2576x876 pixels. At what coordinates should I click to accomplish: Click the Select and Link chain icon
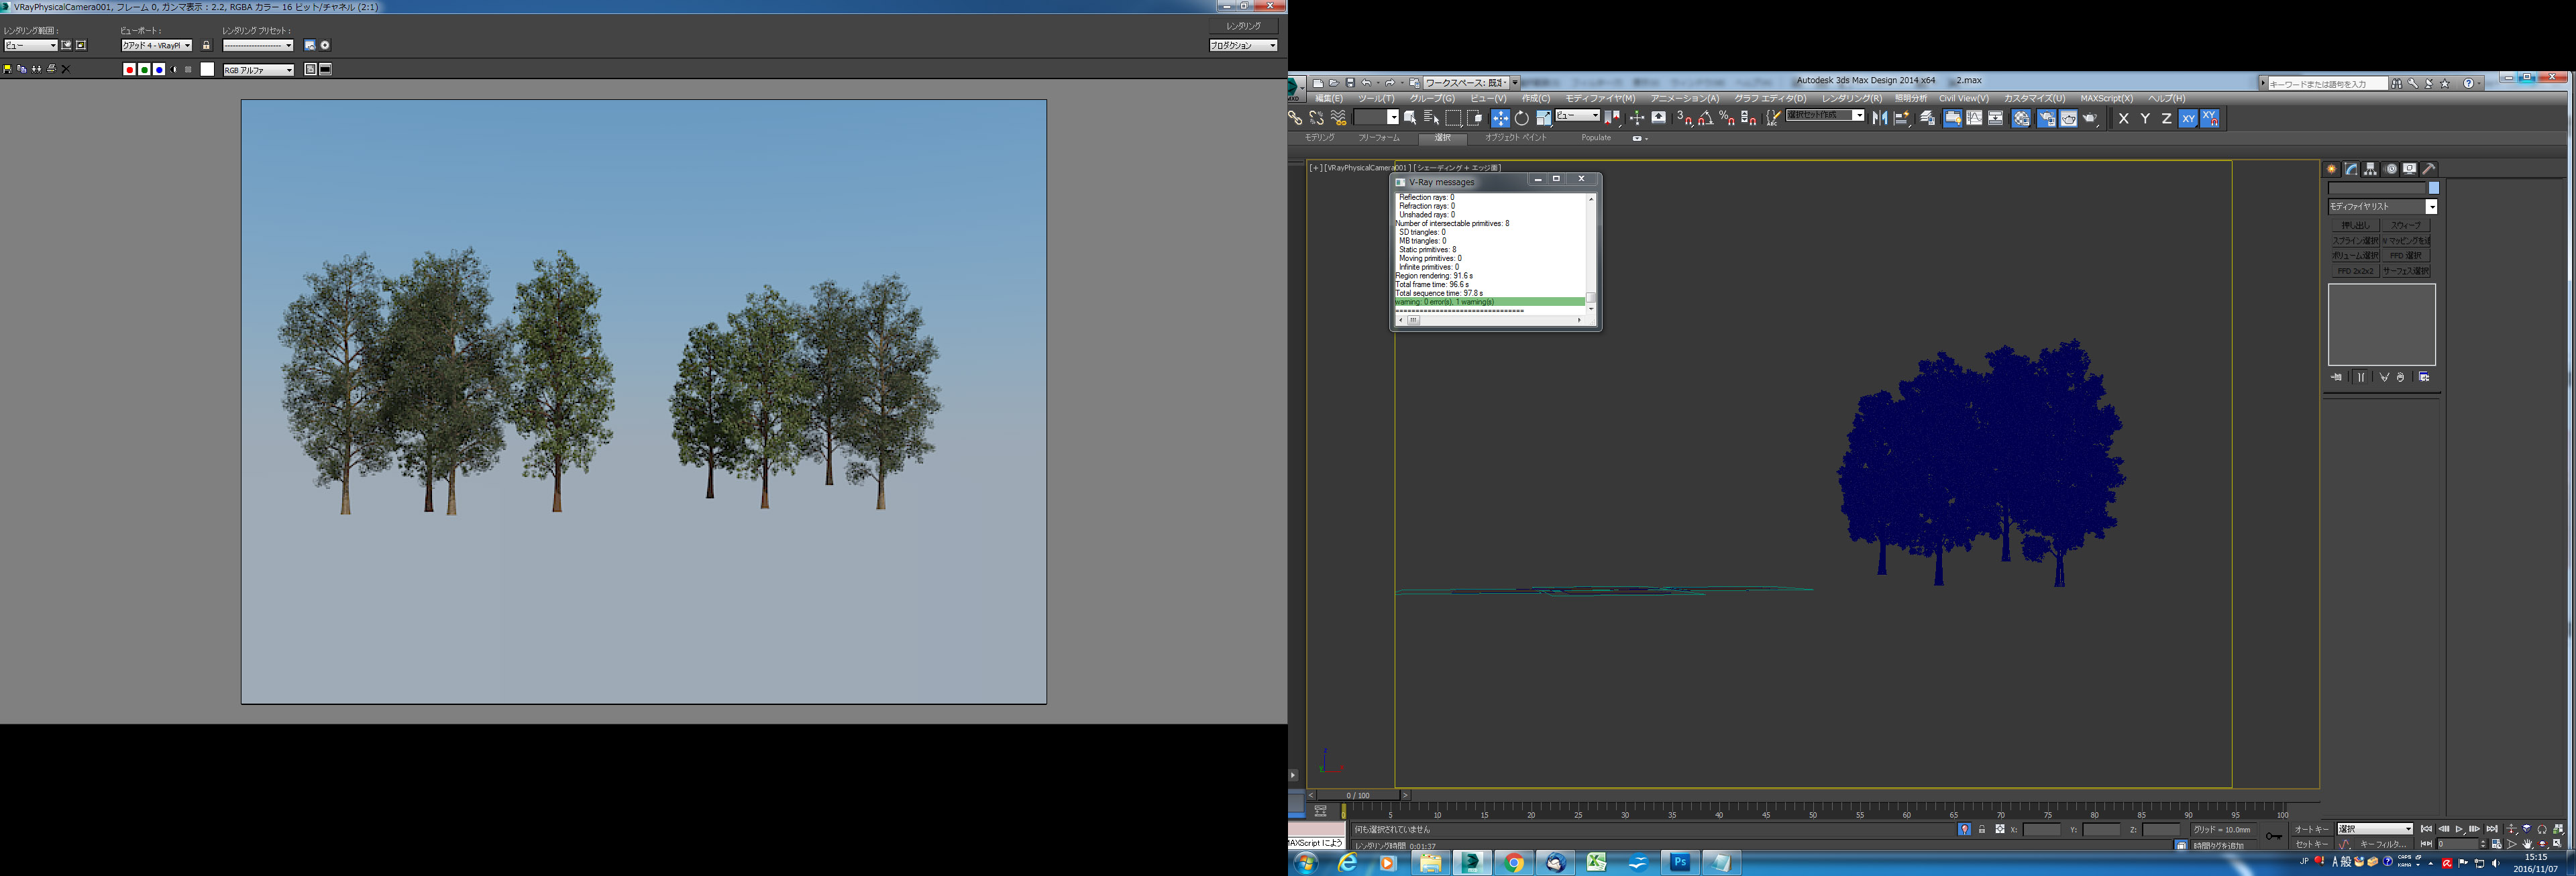pos(1295,118)
